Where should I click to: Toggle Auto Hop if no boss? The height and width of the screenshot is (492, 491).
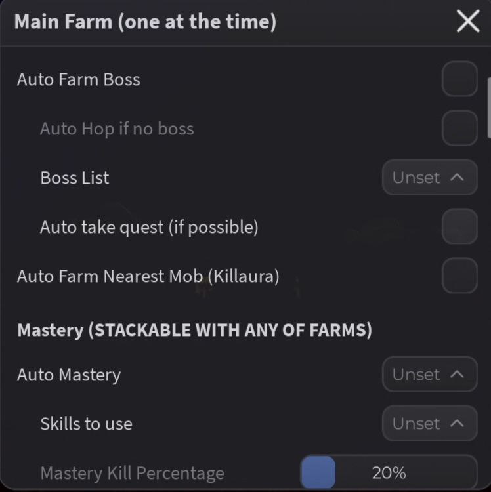coord(459,128)
